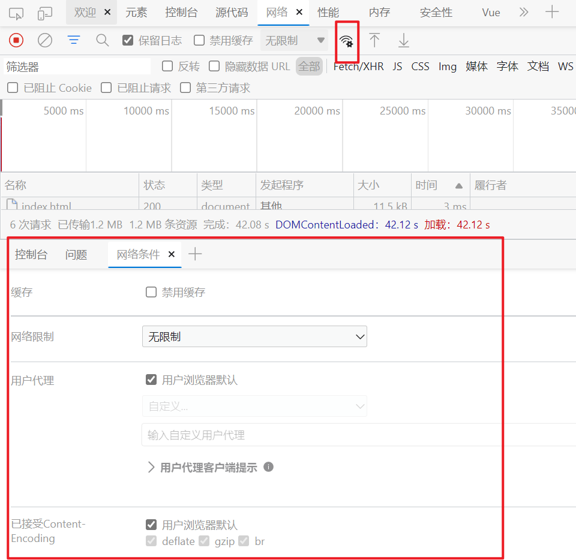Toggle the network filter funnel icon

pyautogui.click(x=74, y=40)
